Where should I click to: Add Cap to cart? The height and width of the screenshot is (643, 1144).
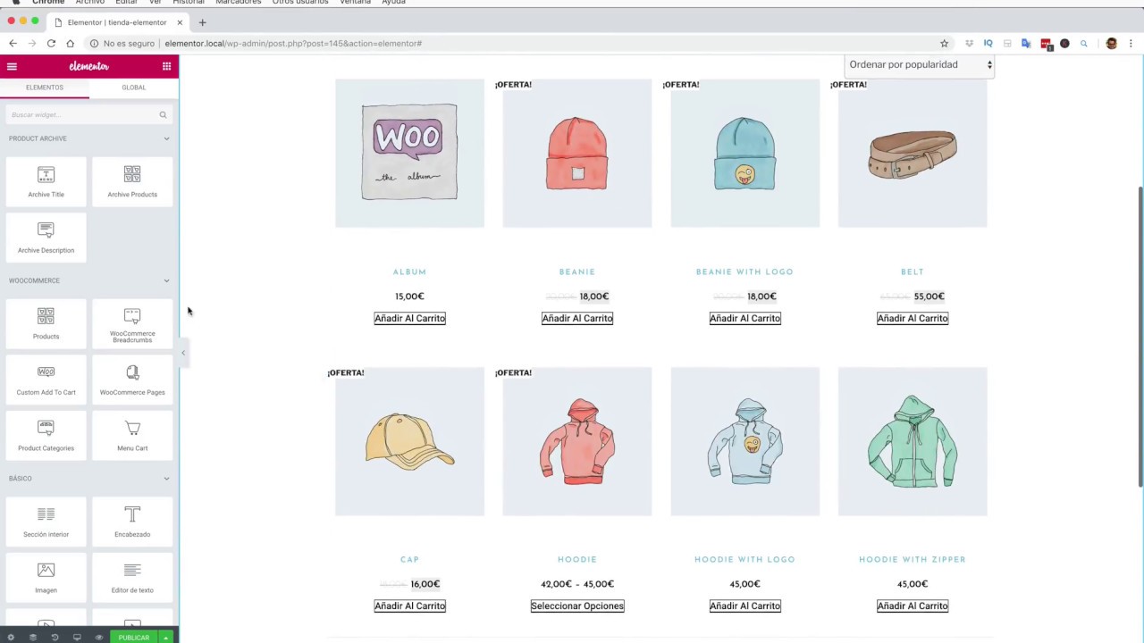click(409, 605)
